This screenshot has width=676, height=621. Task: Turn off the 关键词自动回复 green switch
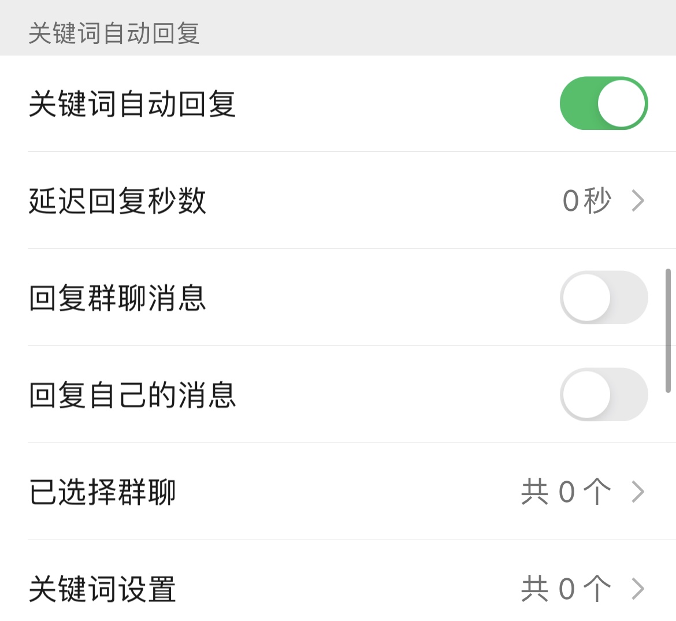click(x=603, y=103)
